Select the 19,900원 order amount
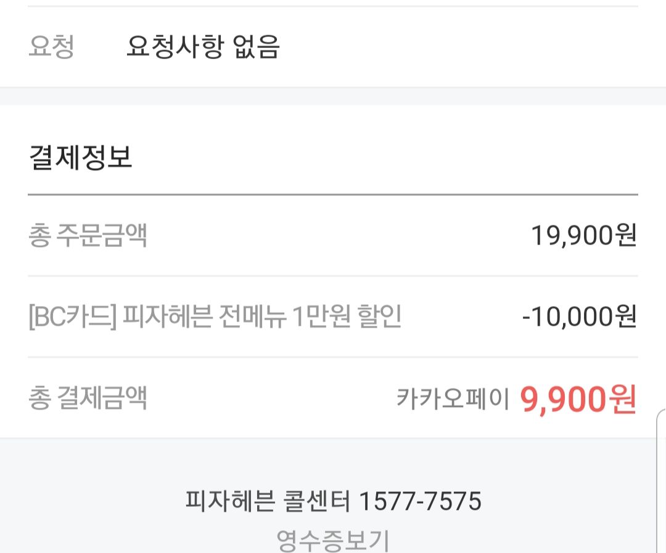 click(583, 235)
